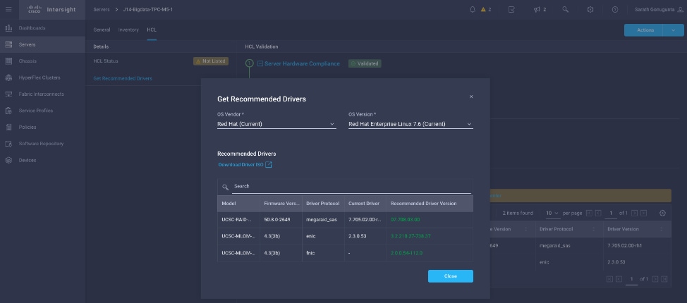The width and height of the screenshot is (687, 303).
Task: Open the notifications bell icon
Action: pos(472,10)
